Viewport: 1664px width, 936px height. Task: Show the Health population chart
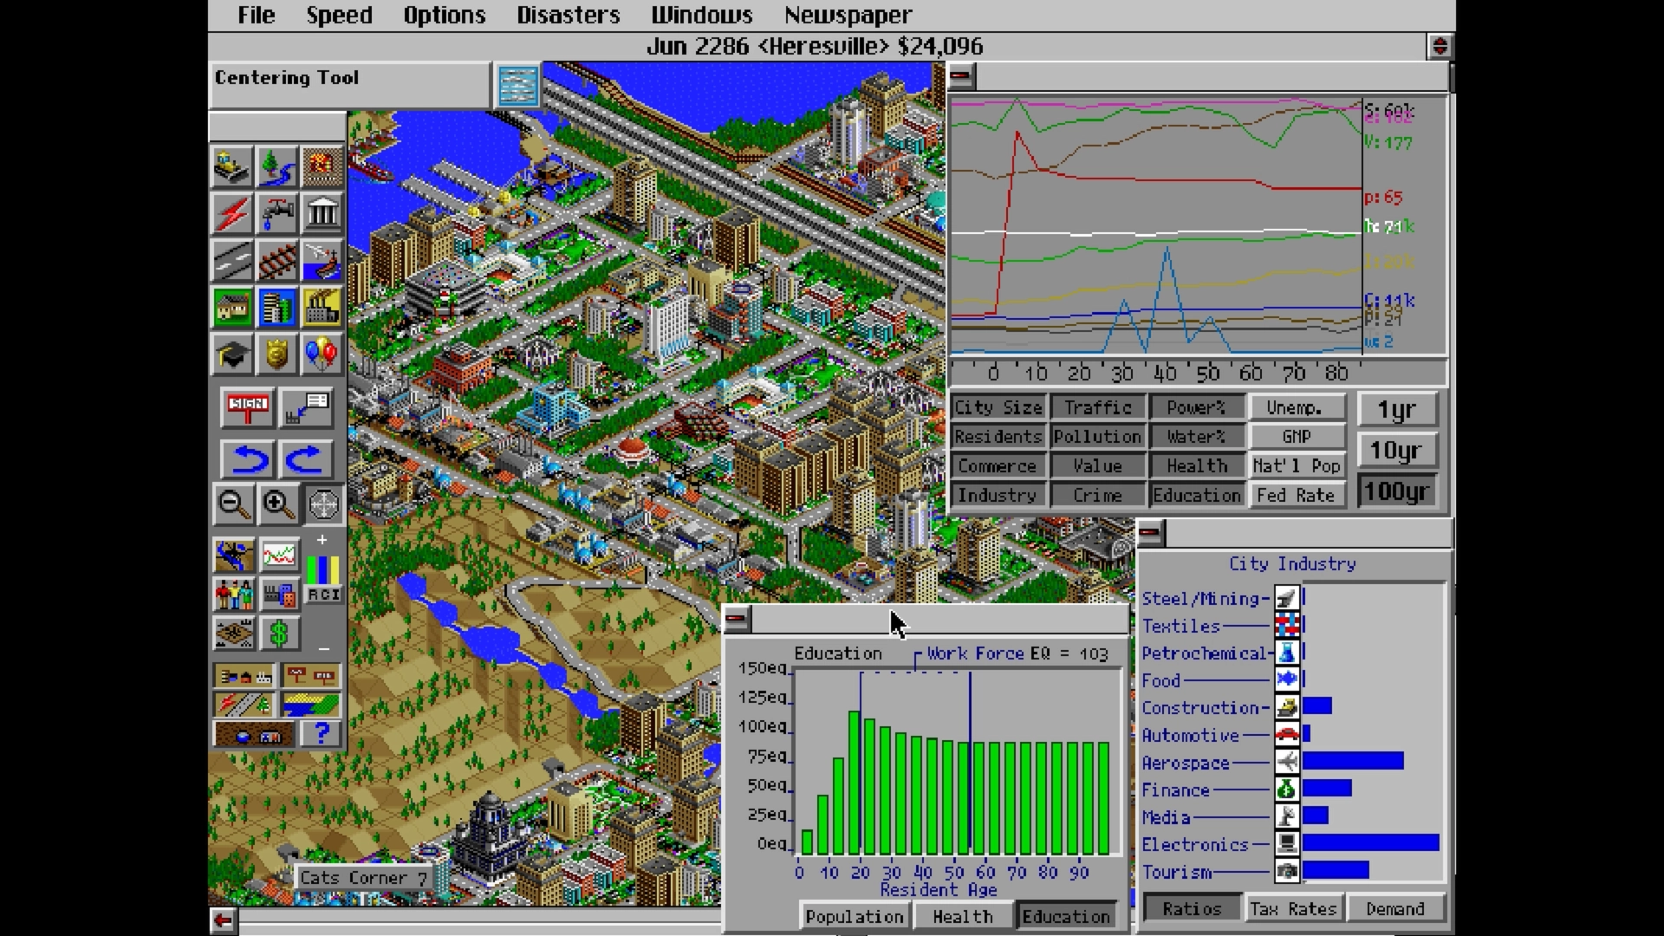coord(962,916)
